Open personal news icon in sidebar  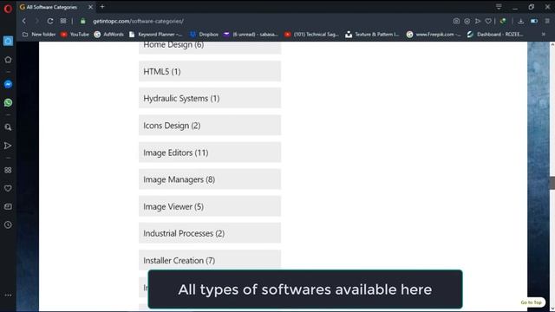(8, 206)
